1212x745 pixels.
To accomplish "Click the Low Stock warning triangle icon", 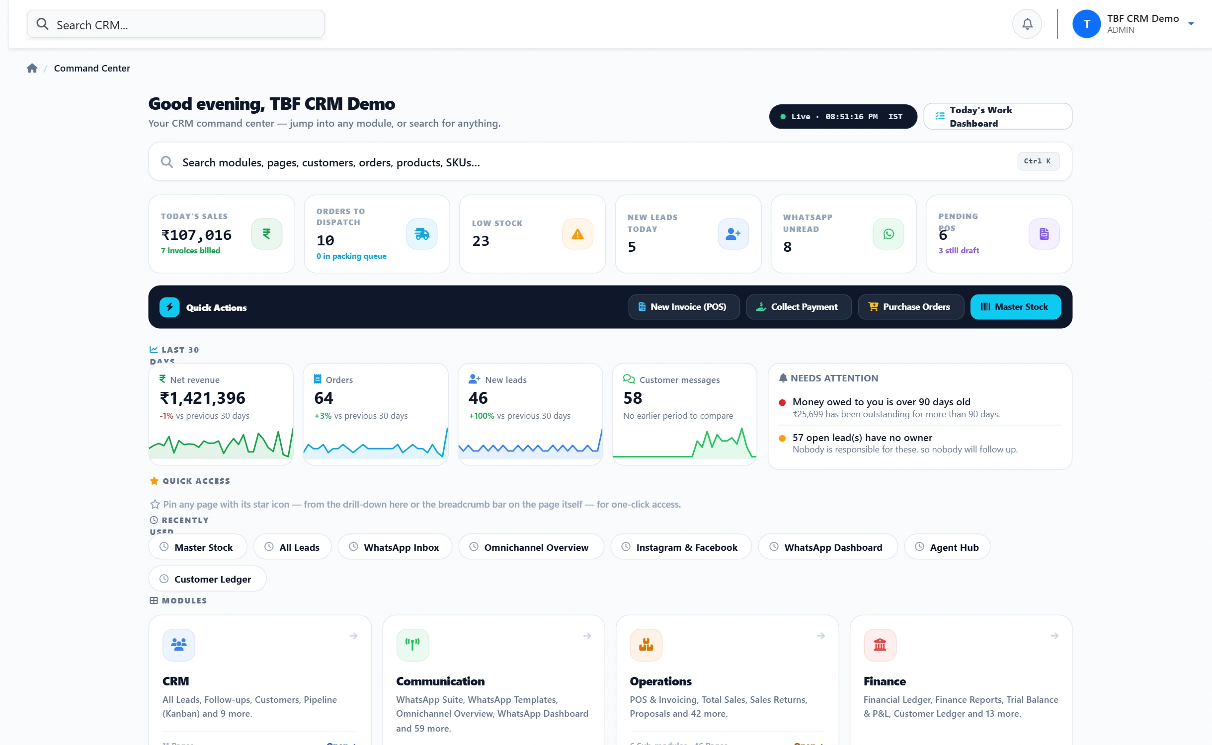I will [577, 234].
